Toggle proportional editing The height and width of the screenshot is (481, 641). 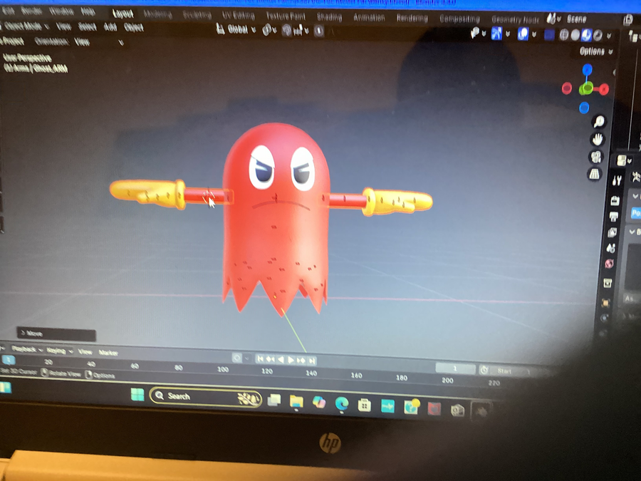[319, 31]
